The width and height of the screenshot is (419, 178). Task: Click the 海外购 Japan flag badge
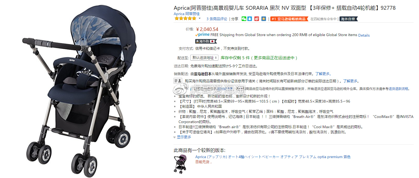pos(206,41)
